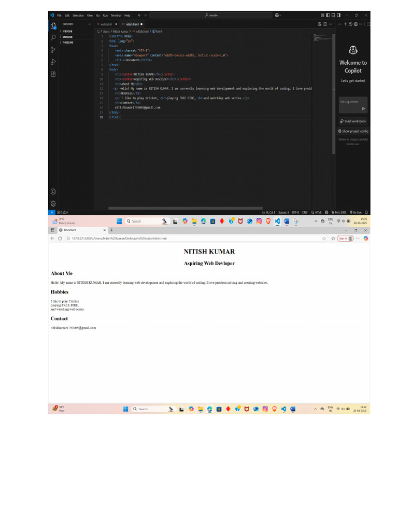Click the html breadcrumb symbol
Screen dimensions: 398x531
(x=157, y=31)
